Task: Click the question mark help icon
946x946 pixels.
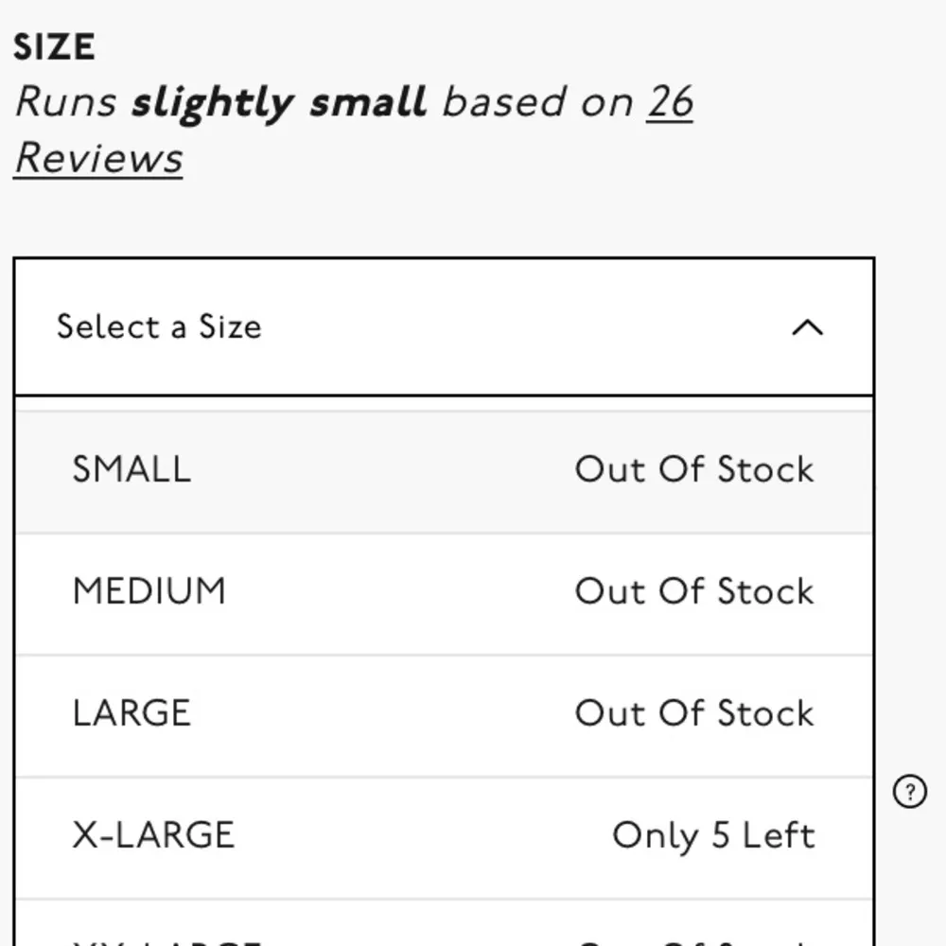Action: [x=910, y=792]
